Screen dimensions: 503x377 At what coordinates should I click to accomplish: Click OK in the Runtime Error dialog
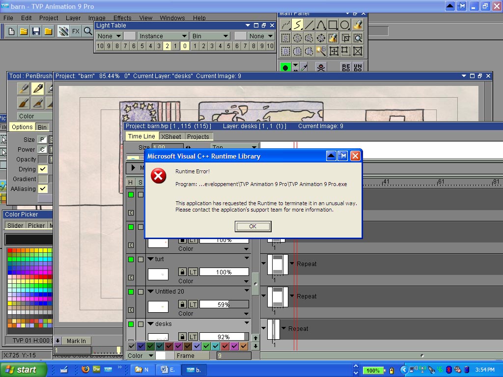[253, 226]
